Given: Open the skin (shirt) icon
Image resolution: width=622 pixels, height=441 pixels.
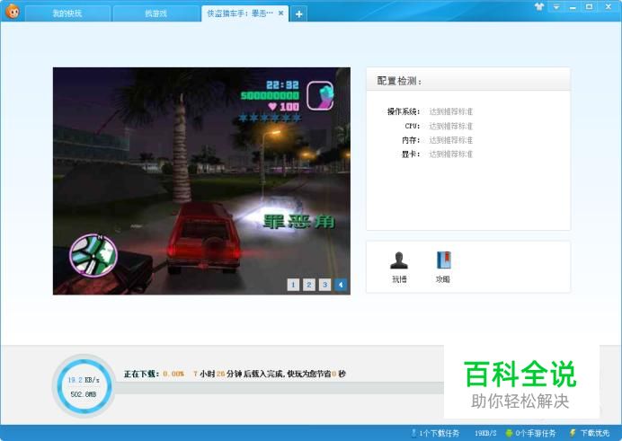Looking at the screenshot, I should click(x=539, y=6).
